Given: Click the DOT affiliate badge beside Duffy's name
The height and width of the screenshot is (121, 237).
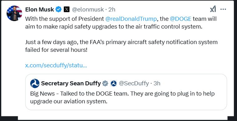Looking at the screenshot, I should (113, 83).
